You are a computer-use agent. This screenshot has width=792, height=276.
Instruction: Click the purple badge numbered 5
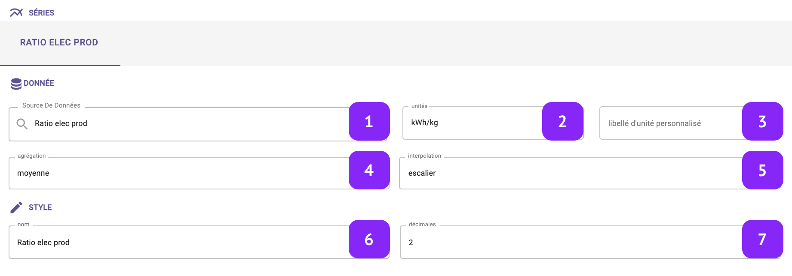763,170
